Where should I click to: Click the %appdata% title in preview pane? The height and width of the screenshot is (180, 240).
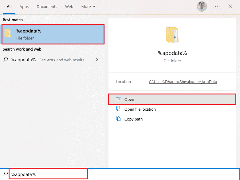(x=172, y=53)
